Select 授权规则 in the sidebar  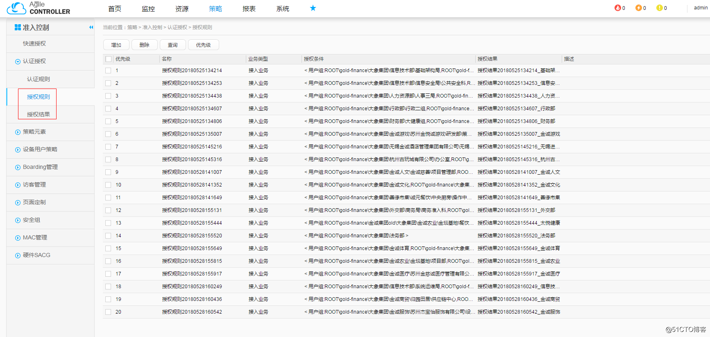(x=39, y=97)
